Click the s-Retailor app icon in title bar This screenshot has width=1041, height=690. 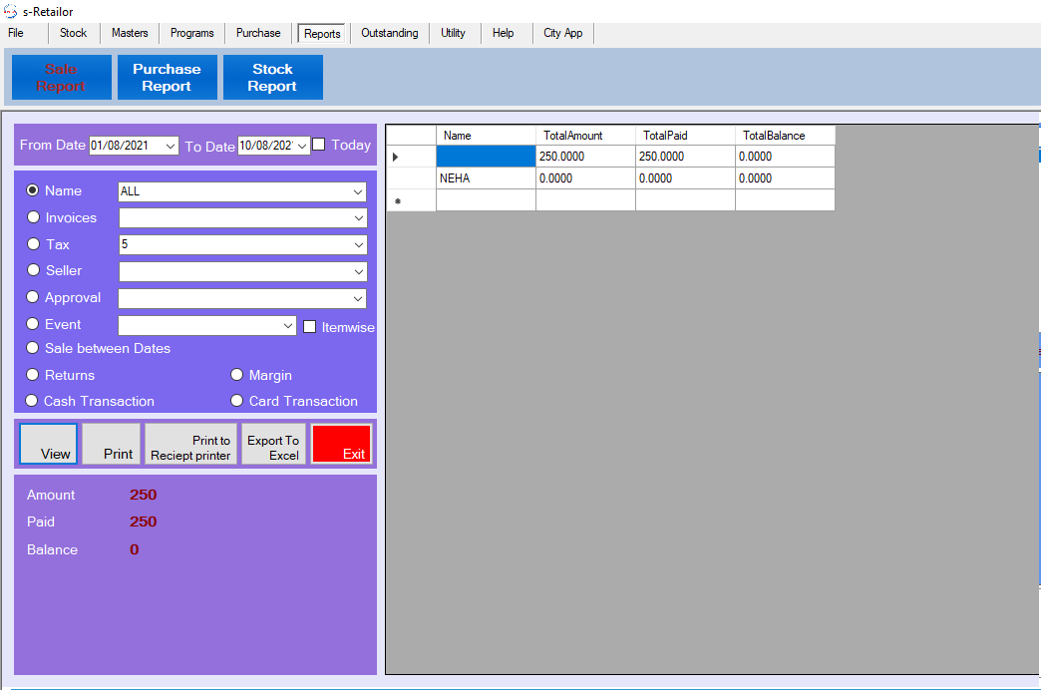(x=10, y=11)
